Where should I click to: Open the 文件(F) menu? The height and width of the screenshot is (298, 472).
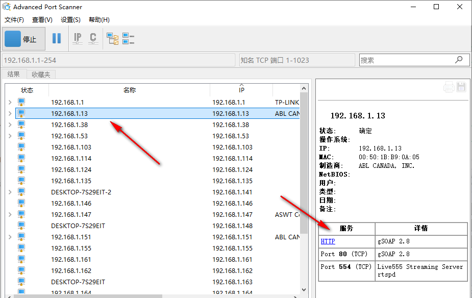pos(14,20)
